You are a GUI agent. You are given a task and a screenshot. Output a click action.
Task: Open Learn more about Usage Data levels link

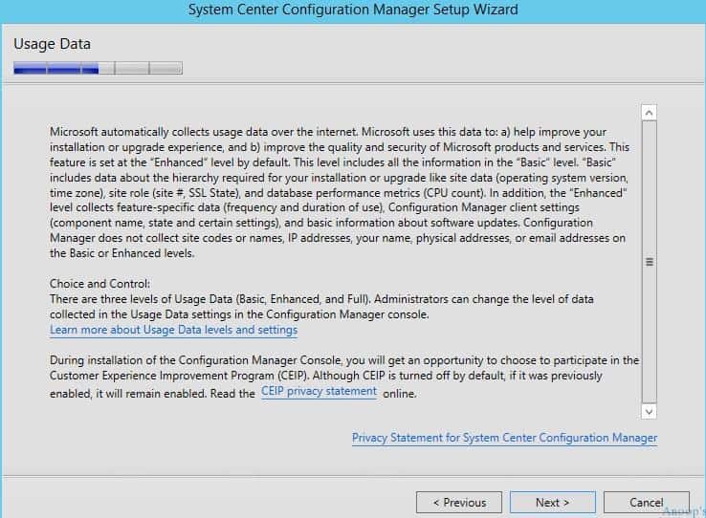pos(173,330)
